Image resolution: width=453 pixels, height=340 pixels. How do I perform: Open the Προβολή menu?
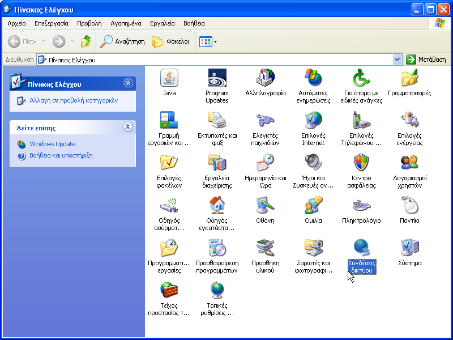pos(89,23)
